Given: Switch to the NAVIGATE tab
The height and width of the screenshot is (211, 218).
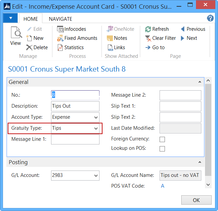Looking at the screenshot, I should coord(60,19).
